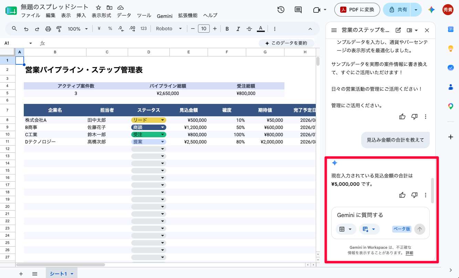The width and height of the screenshot is (459, 278).
Task: Redo the last action
Action: pos(37,29)
